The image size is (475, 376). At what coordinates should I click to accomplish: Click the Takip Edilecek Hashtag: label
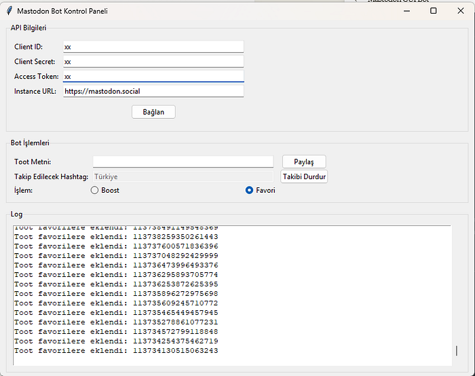(x=51, y=176)
